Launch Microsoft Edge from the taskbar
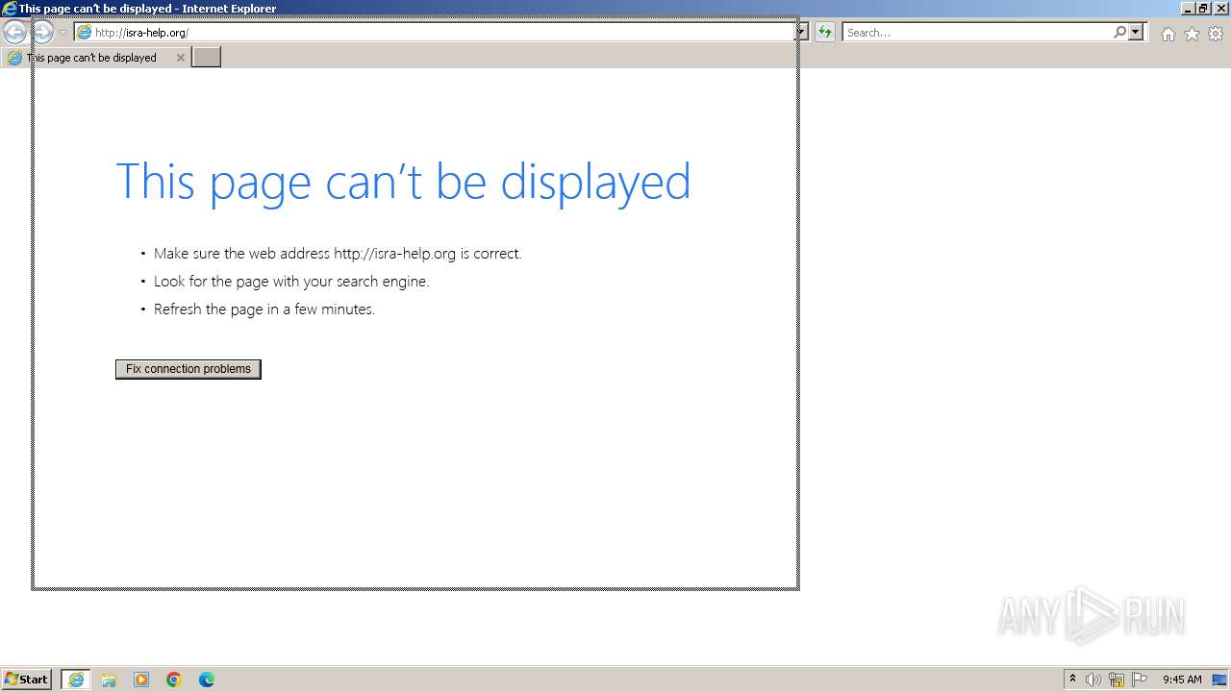 [x=207, y=680]
